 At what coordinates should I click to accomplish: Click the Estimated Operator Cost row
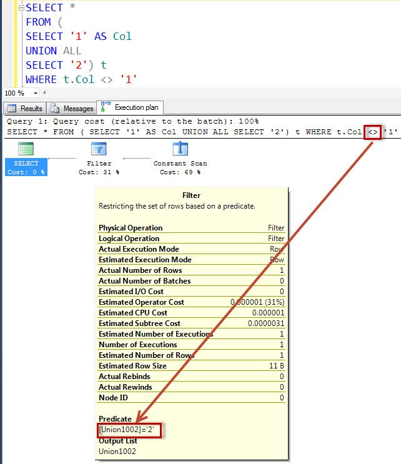(x=192, y=302)
